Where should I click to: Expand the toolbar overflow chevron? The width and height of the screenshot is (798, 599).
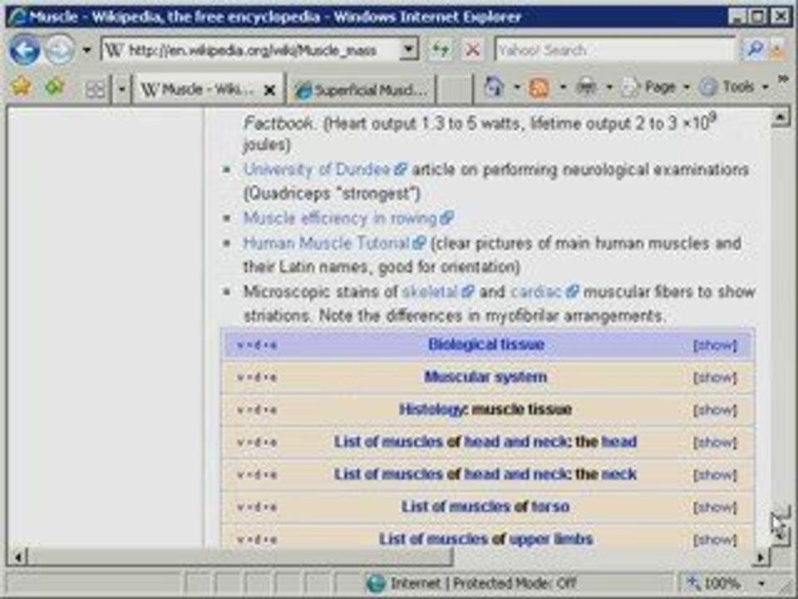[783, 80]
